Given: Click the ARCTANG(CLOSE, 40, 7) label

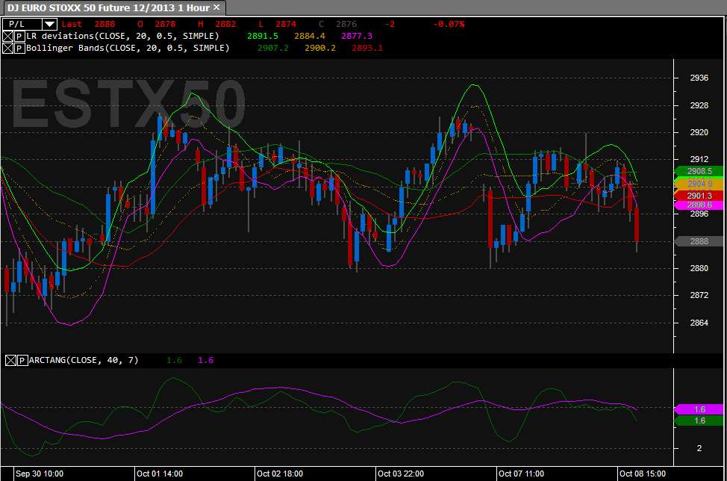Looking at the screenshot, I should [x=84, y=360].
